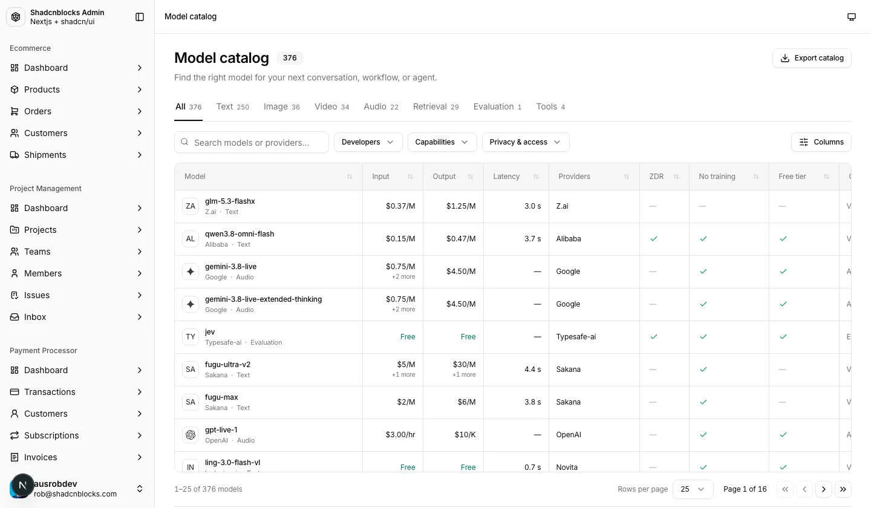Sort by the Latency column sort icon
This screenshot has height=508, width=871.
[x=536, y=177]
